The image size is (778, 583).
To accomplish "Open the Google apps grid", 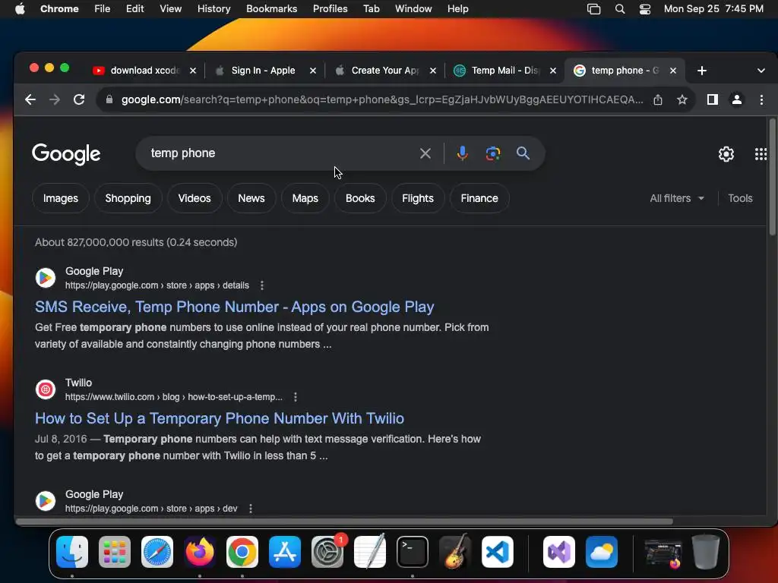I will pos(761,154).
